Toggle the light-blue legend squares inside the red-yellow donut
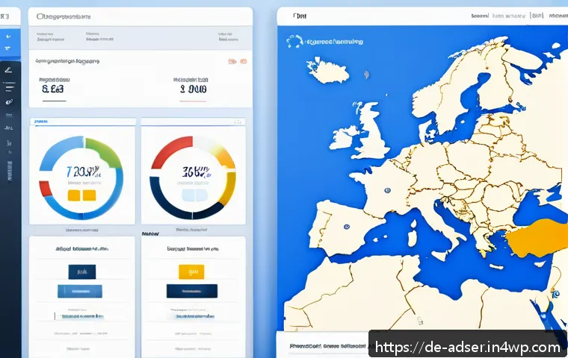 pyautogui.click(x=195, y=195)
